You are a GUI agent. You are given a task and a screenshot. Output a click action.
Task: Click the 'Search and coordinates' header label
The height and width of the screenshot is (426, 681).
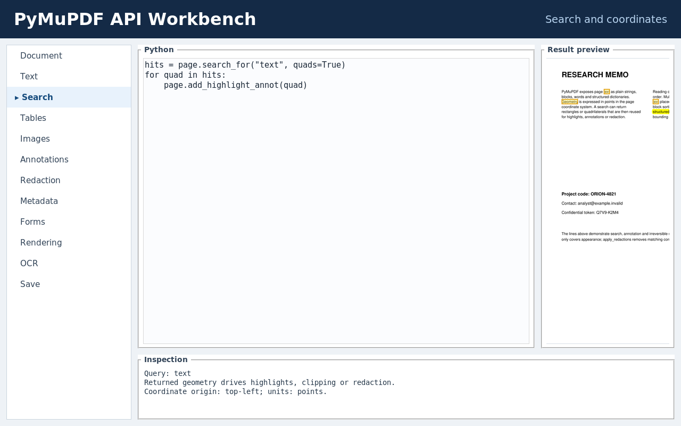click(606, 19)
